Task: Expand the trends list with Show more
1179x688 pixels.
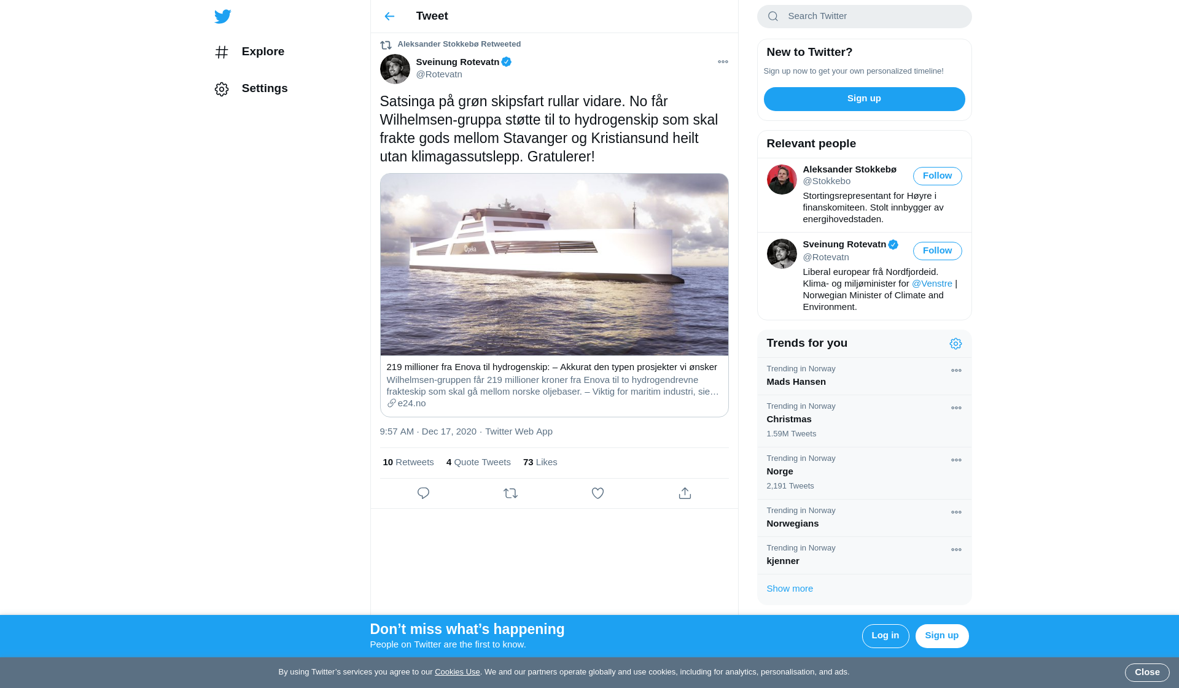Action: (790, 589)
